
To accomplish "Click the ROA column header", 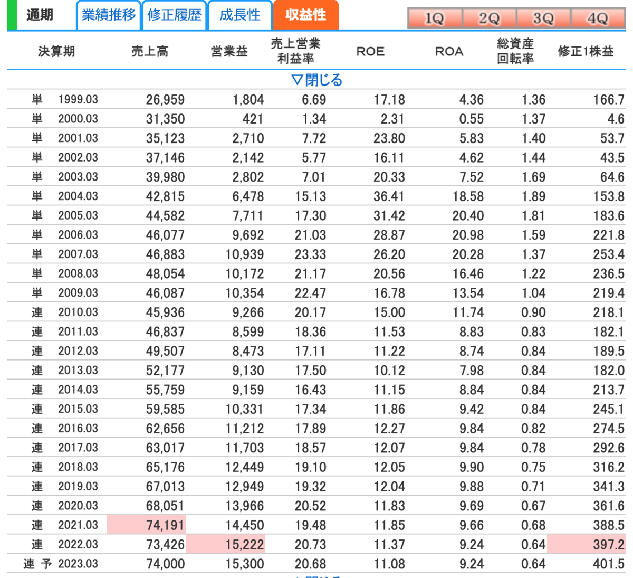I will [x=449, y=51].
